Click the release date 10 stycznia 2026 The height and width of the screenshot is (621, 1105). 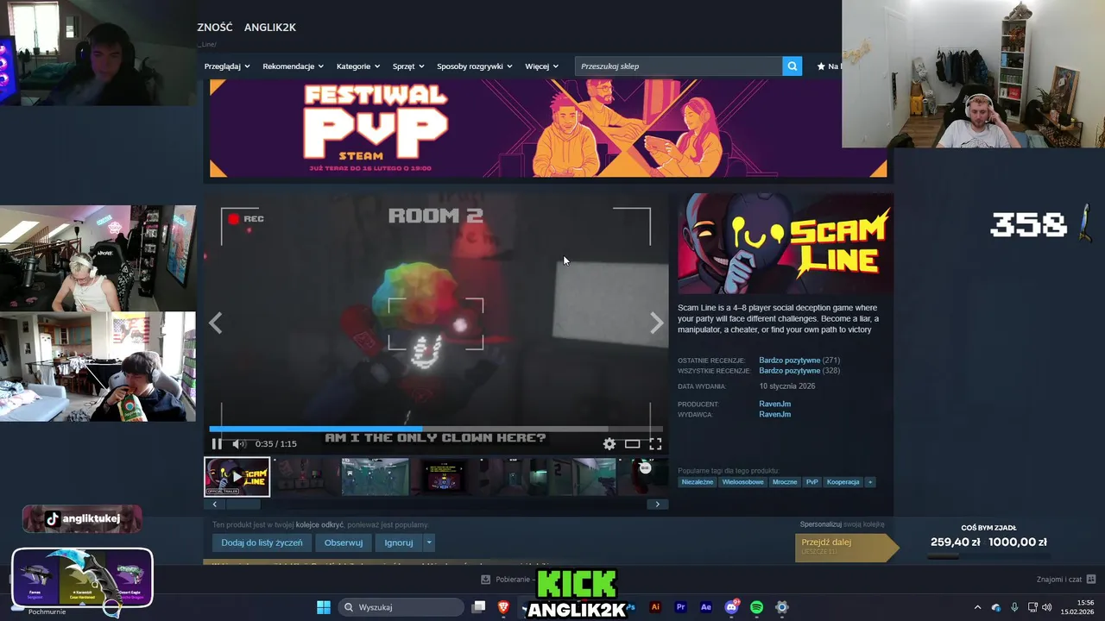[x=786, y=386]
